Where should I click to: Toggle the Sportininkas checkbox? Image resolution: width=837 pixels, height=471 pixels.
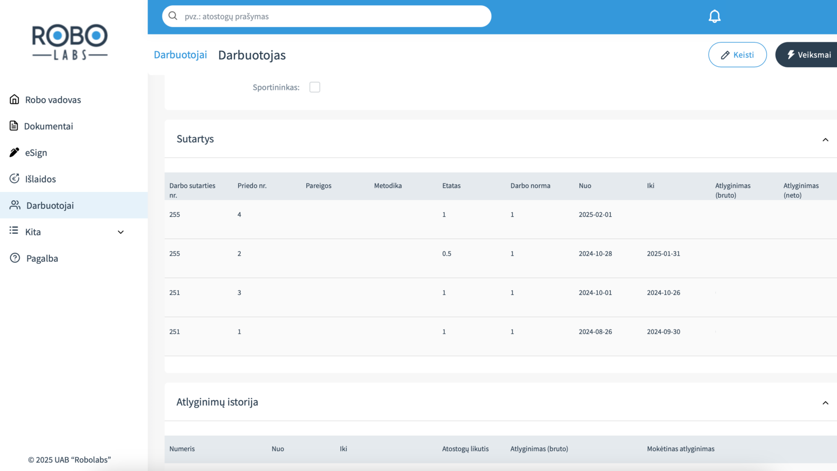pos(315,87)
